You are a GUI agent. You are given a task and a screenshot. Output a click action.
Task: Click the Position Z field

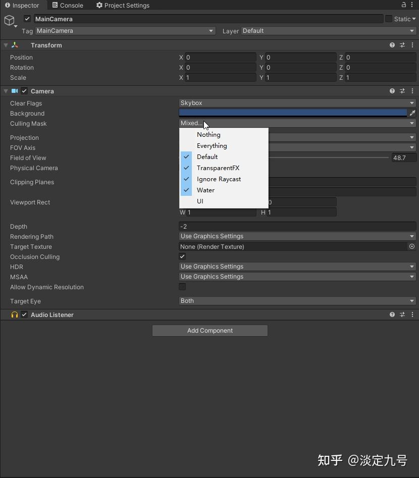click(x=381, y=58)
